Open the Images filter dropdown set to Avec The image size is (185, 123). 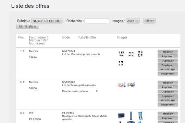click(133, 21)
